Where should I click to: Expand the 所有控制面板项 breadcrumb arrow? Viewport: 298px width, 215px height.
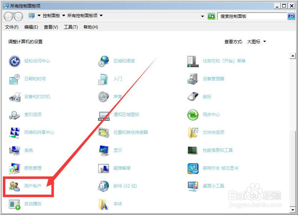coord(100,16)
